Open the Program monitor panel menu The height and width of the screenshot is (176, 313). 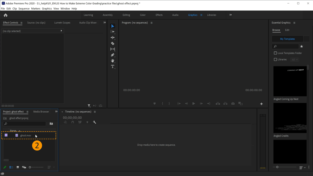152,23
